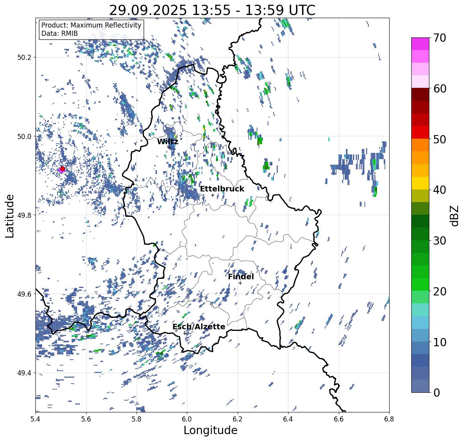Click the Ettelbruck city label
This screenshot has width=464, height=440.
(x=222, y=189)
